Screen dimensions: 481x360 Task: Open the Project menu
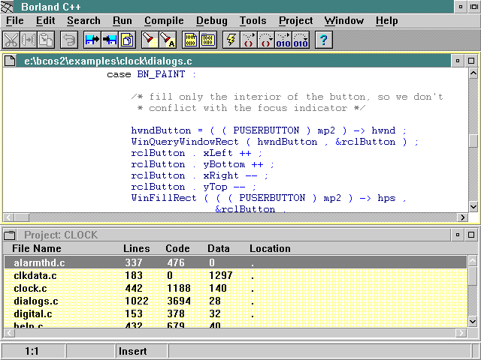coord(295,20)
